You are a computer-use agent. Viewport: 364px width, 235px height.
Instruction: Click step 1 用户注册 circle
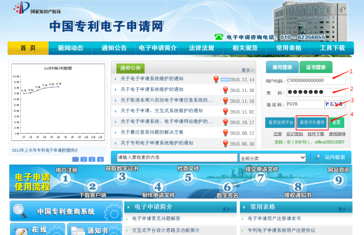[x=66, y=178]
